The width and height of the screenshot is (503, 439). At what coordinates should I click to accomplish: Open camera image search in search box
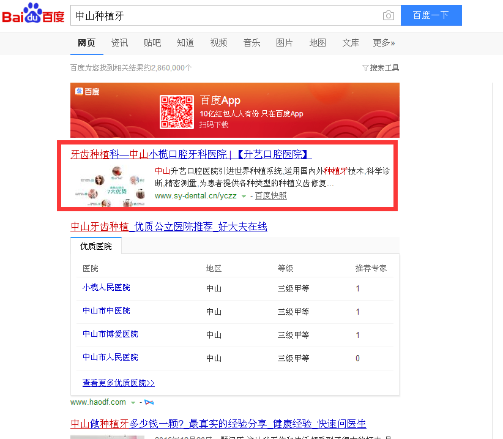[x=388, y=15]
